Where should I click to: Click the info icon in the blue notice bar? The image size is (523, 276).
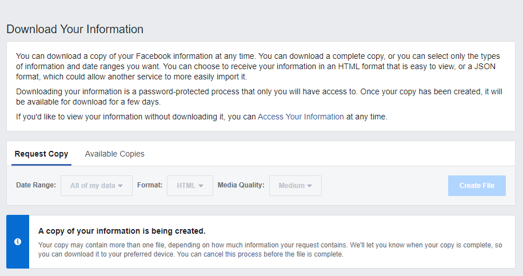pyautogui.click(x=18, y=242)
